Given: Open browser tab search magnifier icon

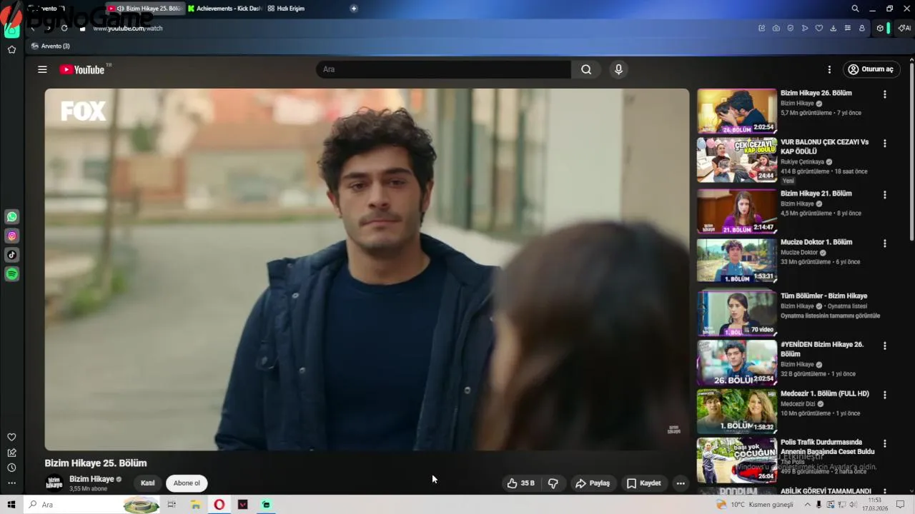Looking at the screenshot, I should (x=855, y=9).
